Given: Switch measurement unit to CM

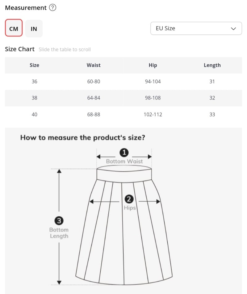Looking at the screenshot, I should click(14, 29).
